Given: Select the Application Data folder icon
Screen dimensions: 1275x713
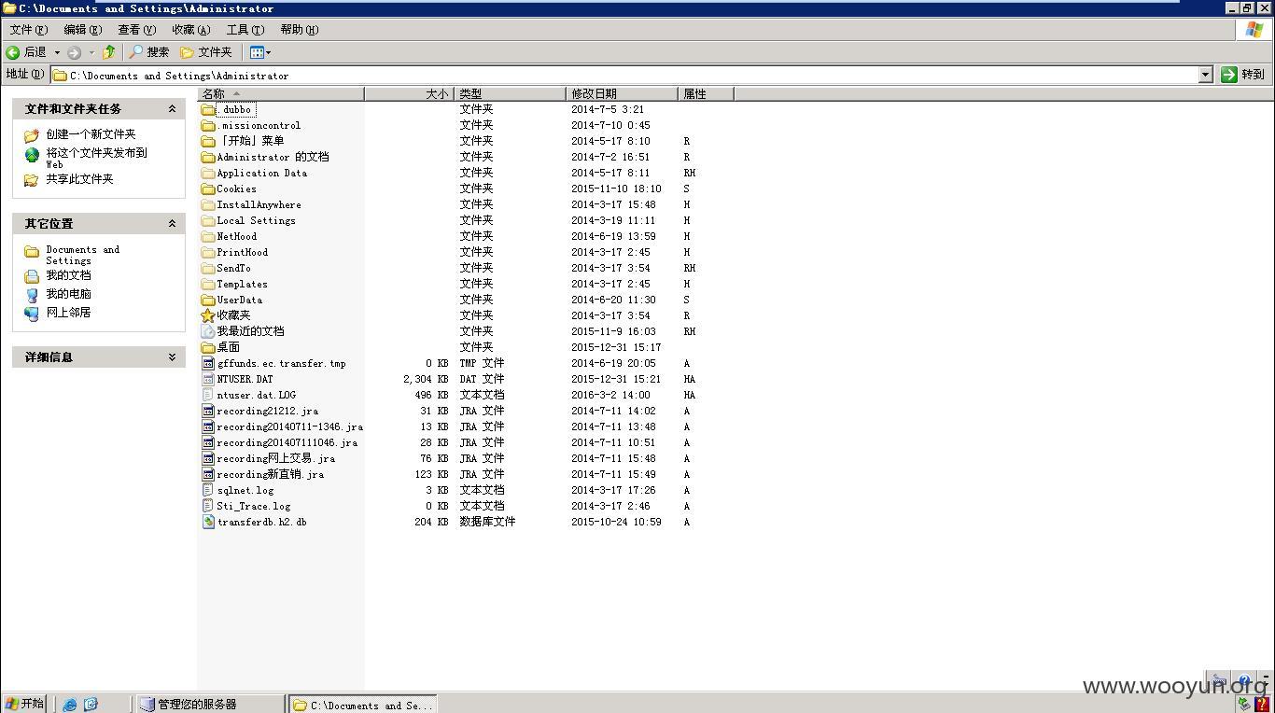Looking at the screenshot, I should [208, 173].
